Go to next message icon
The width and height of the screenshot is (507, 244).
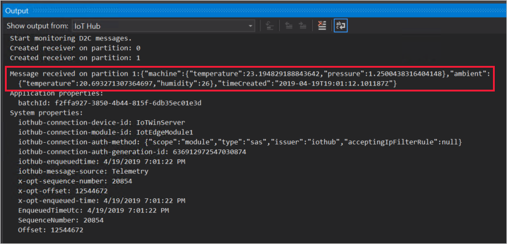(302, 26)
